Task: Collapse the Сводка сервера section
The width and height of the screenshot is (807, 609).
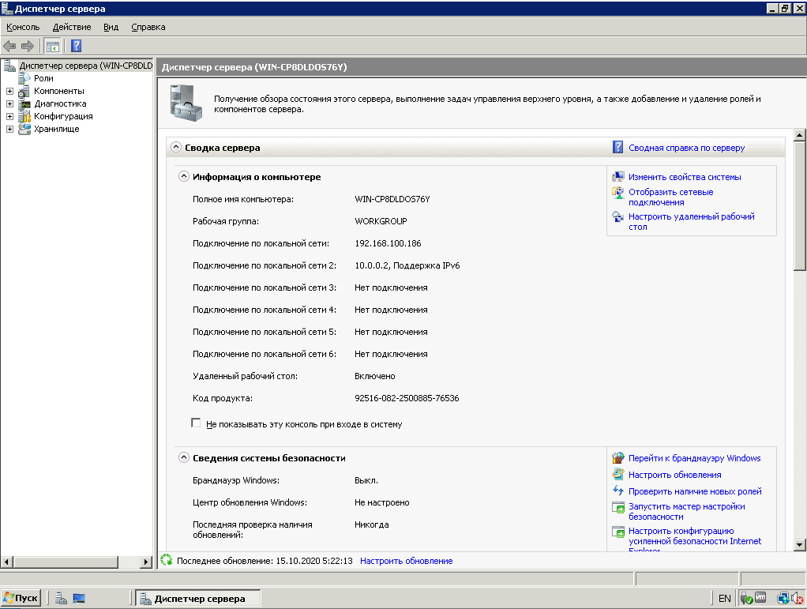Action: click(176, 147)
